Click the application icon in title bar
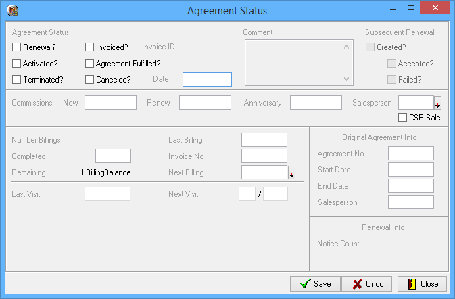455x299 pixels. (12, 10)
